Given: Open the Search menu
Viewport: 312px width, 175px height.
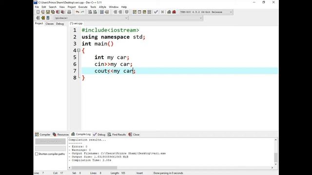Looking at the screenshot, I should 53,7.
